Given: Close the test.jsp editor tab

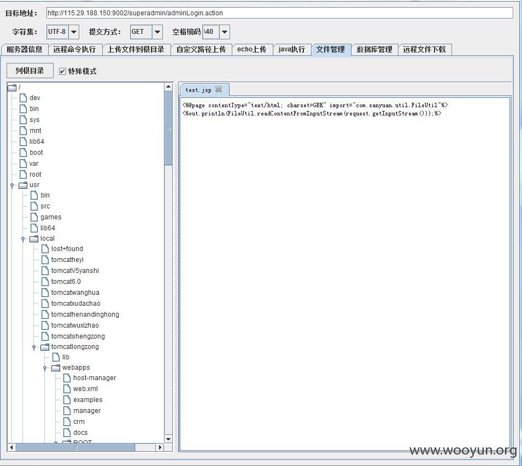Looking at the screenshot, I should coord(219,89).
